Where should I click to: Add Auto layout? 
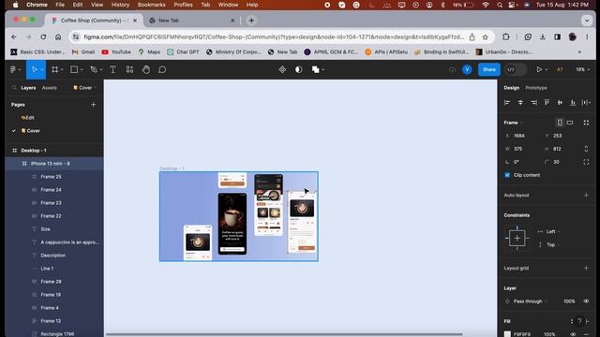point(586,196)
